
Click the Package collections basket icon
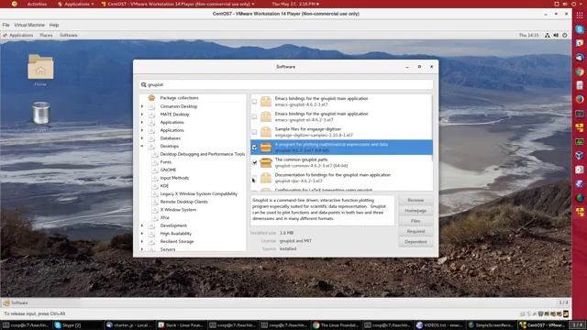(151, 98)
